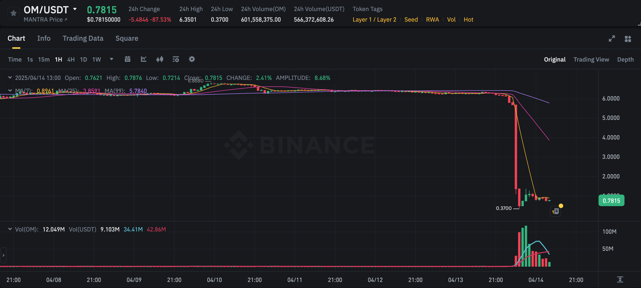The image size is (641, 288).
Task: Open the calendar date picker icon
Action: 128,59
